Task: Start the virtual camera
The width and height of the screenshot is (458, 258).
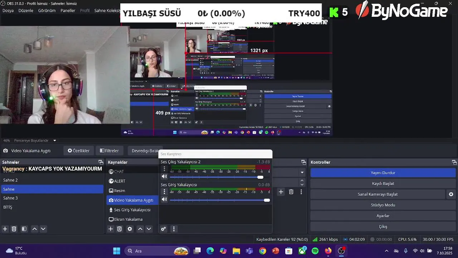Action: (x=377, y=194)
